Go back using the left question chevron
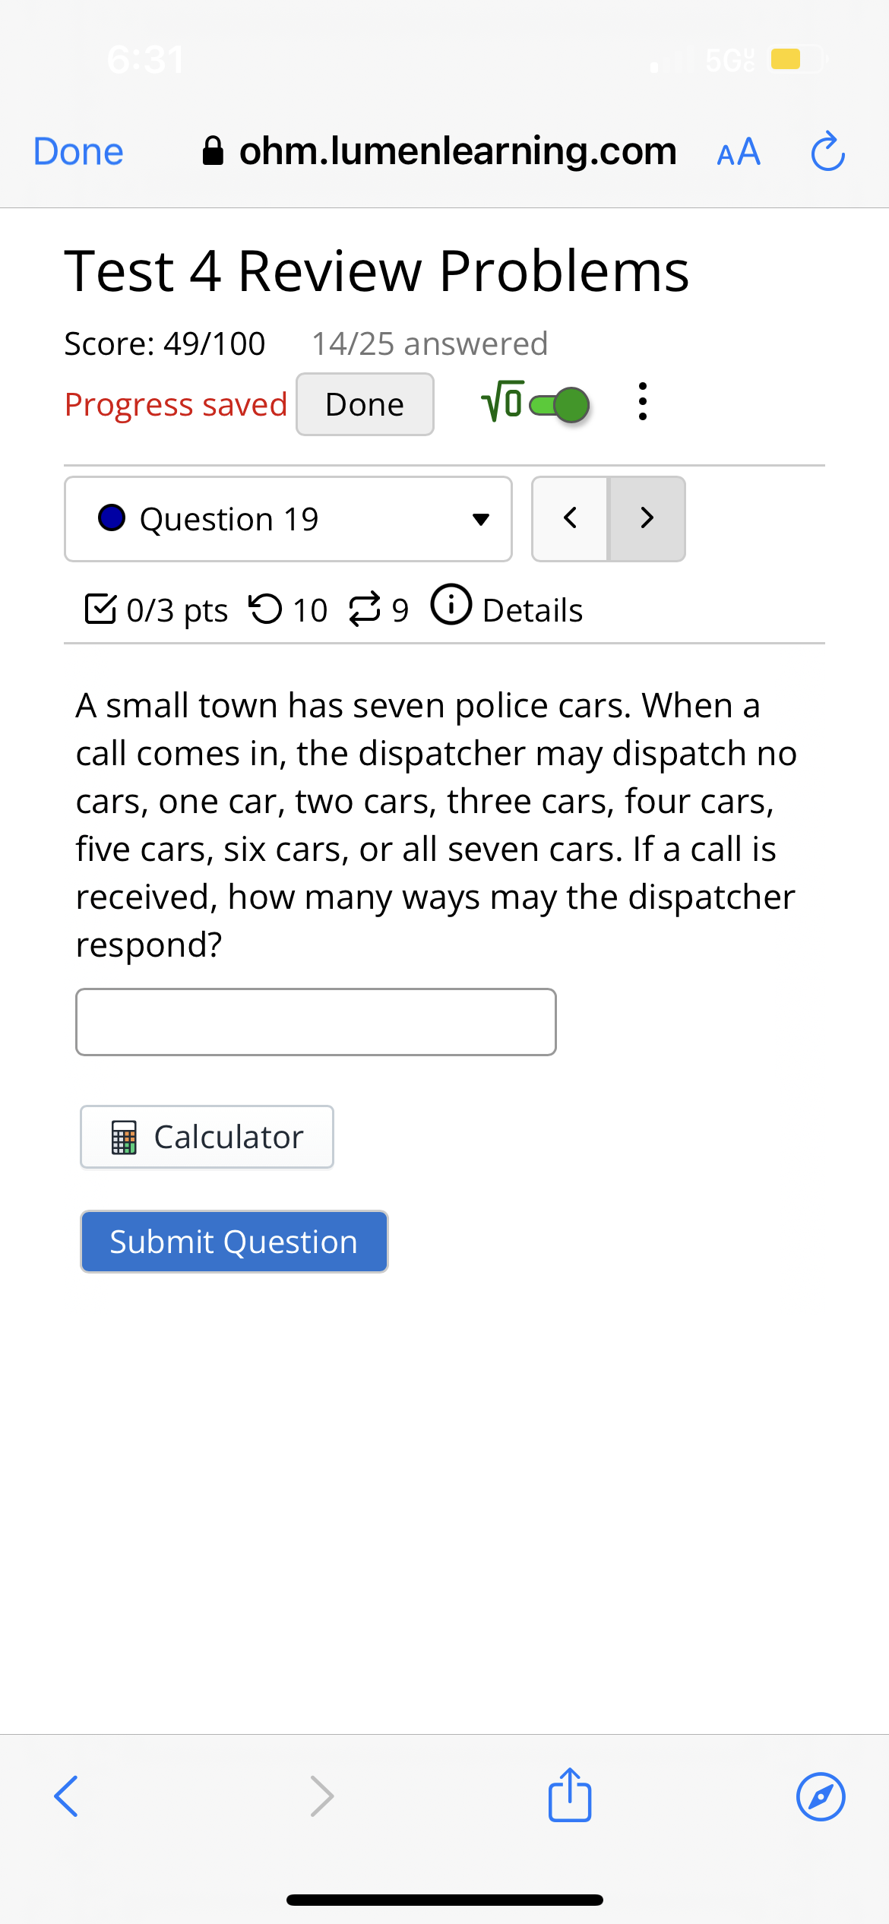The height and width of the screenshot is (1924, 889). tap(570, 518)
